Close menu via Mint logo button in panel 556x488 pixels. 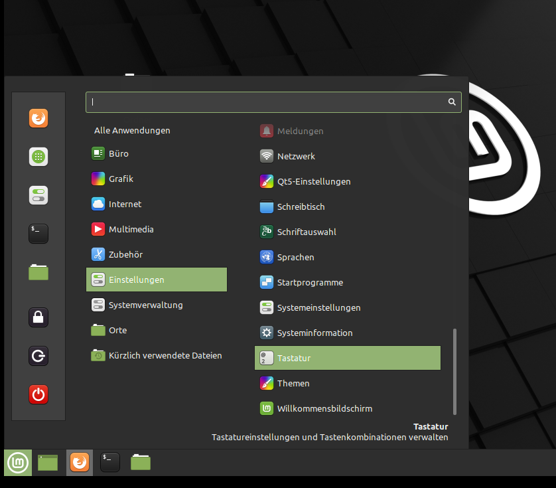[18, 463]
